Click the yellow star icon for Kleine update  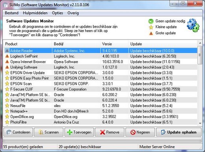pyautogui.click(x=151, y=27)
